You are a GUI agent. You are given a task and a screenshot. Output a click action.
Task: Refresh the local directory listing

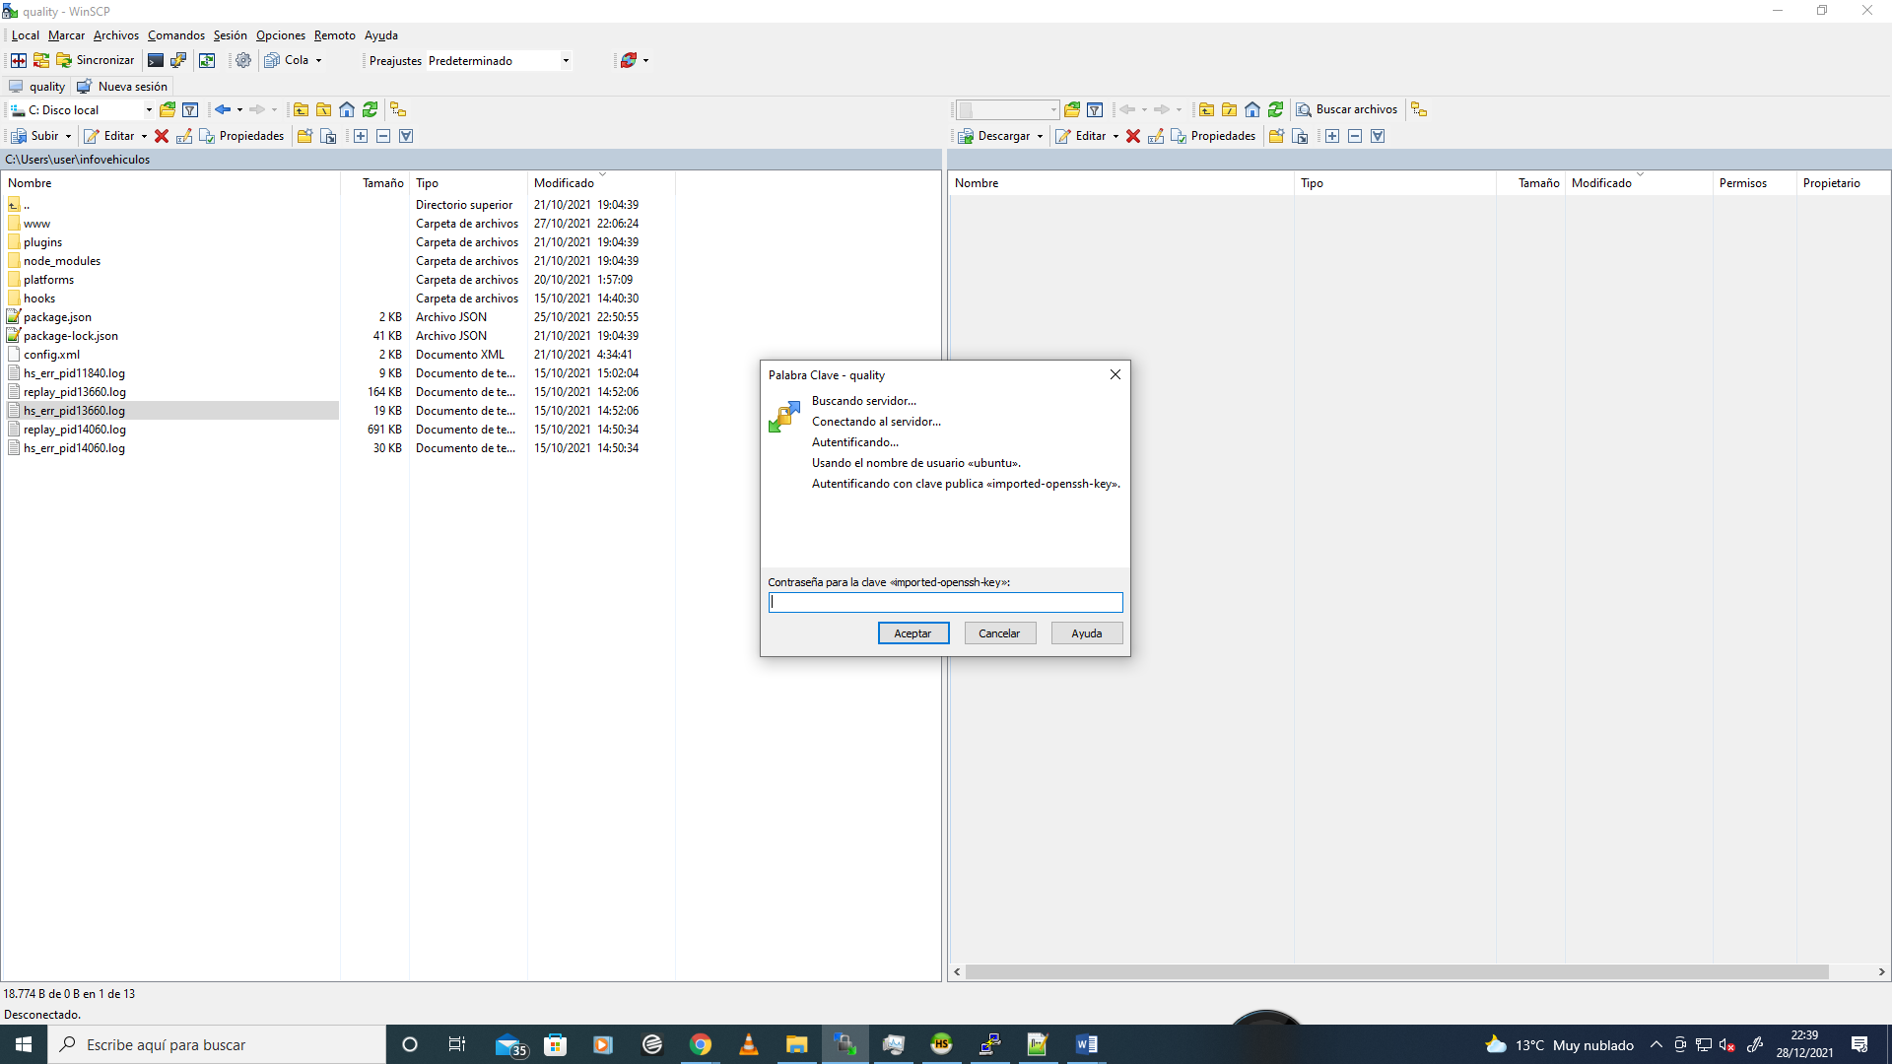[x=370, y=110]
